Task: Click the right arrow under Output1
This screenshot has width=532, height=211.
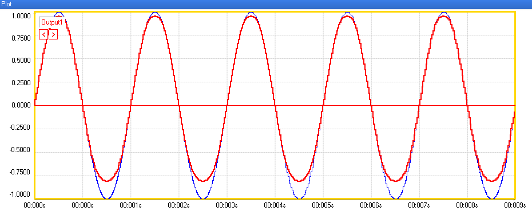Action: pos(53,35)
